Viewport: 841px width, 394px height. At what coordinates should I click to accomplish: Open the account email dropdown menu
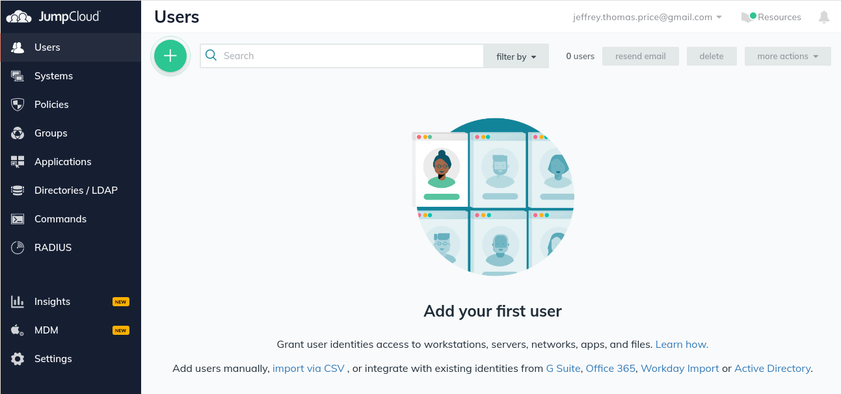(647, 18)
